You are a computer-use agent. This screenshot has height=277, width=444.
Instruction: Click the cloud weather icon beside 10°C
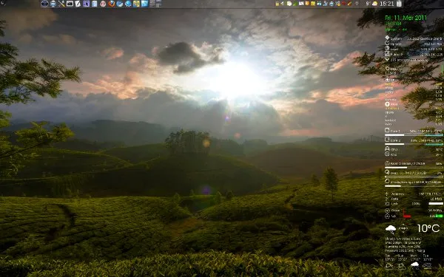(391, 229)
